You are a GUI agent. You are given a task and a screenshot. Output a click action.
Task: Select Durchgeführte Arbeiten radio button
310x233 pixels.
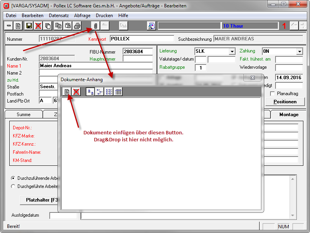[14, 186]
